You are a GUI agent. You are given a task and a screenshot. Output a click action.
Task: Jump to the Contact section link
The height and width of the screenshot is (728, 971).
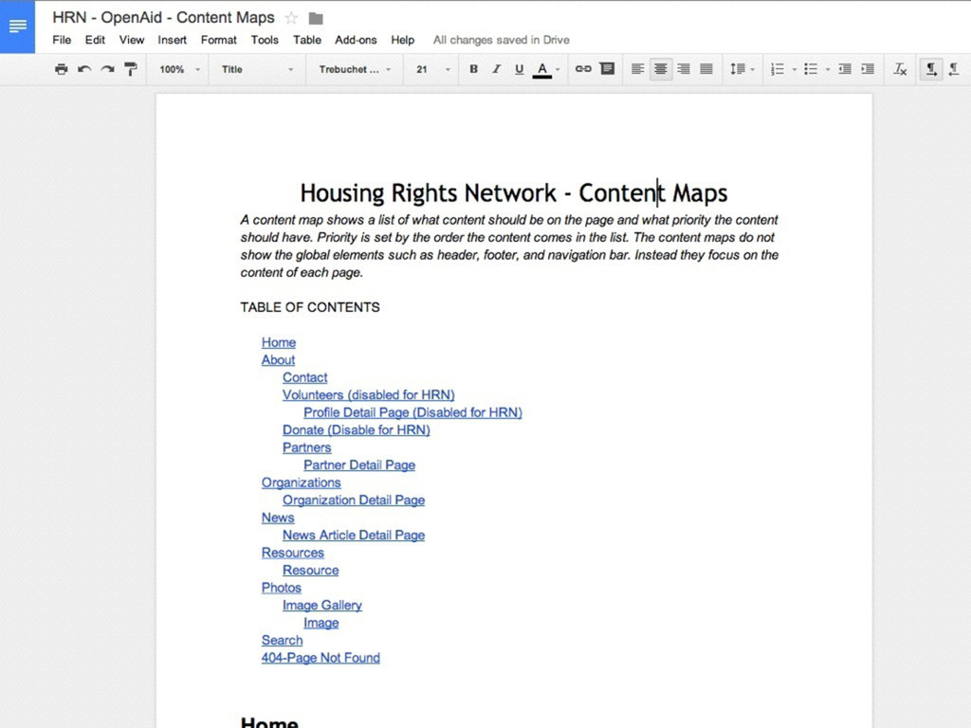tap(304, 377)
